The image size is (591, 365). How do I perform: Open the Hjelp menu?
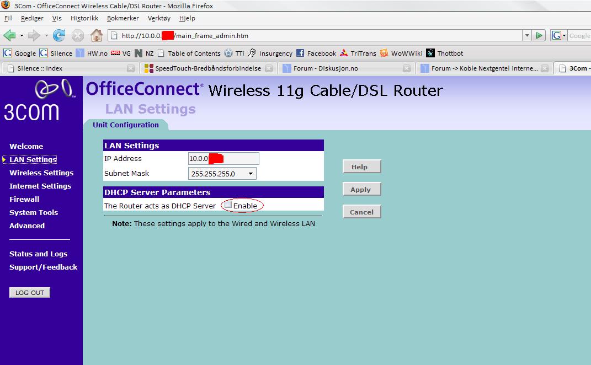click(x=187, y=18)
